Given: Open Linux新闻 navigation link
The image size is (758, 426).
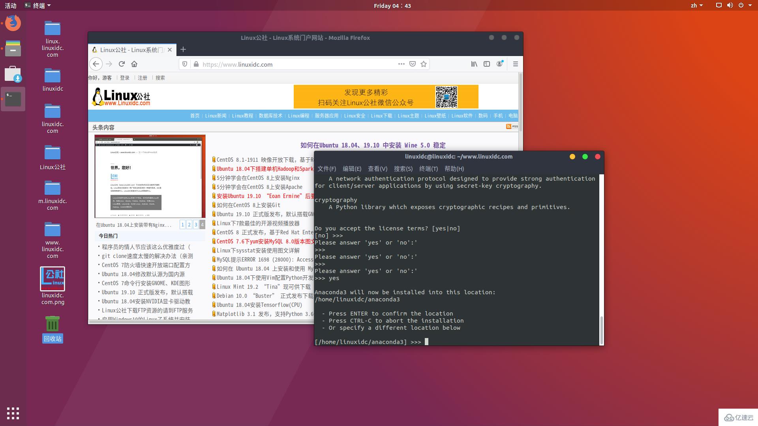Looking at the screenshot, I should 216,116.
